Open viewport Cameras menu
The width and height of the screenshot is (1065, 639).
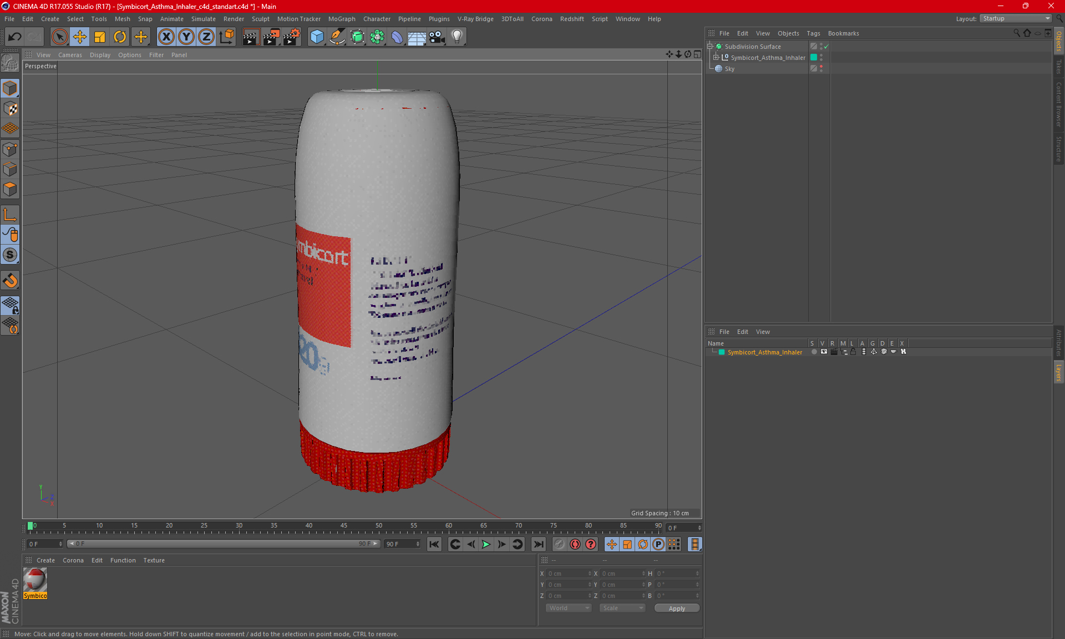coord(70,55)
